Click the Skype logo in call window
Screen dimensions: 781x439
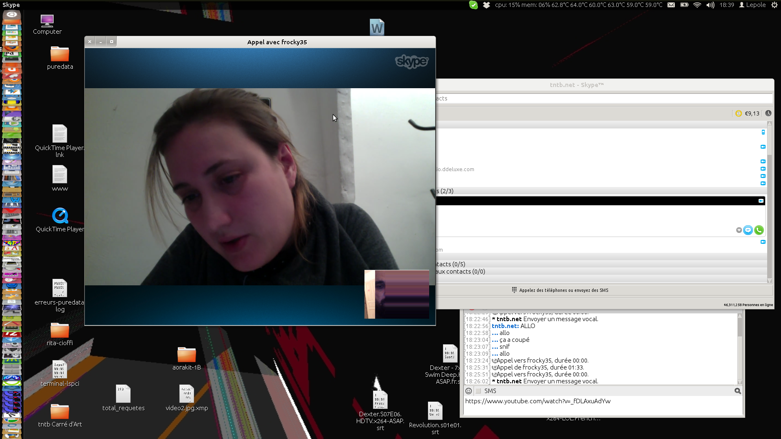(x=412, y=61)
